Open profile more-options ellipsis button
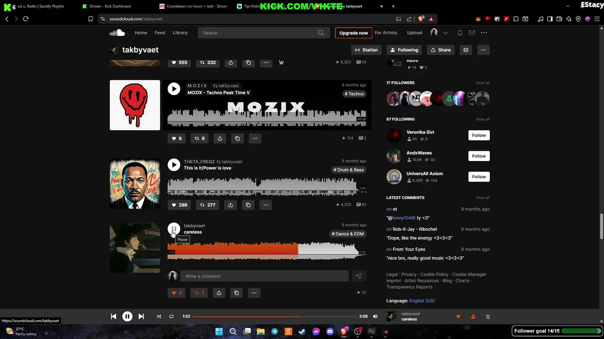 483,50
